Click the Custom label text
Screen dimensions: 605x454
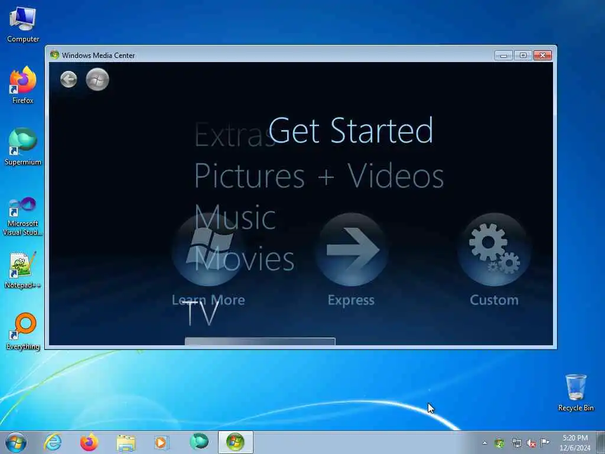coord(495,300)
